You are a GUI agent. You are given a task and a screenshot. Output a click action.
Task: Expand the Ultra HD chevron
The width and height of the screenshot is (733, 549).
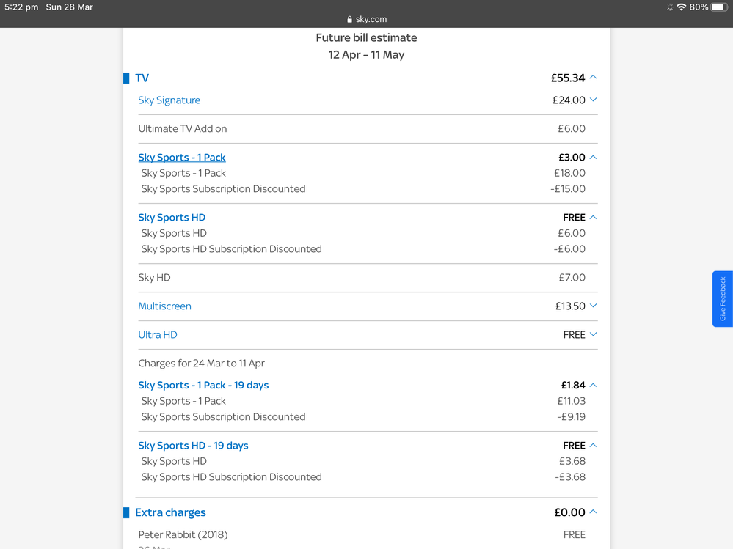click(x=593, y=335)
